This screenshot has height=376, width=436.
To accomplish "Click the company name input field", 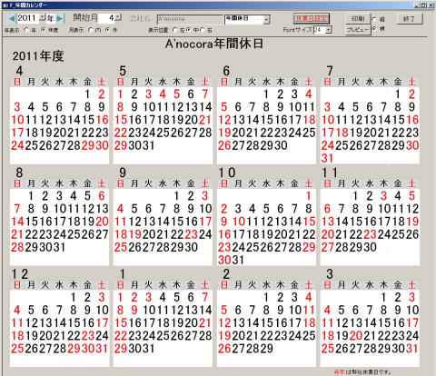I will (190, 19).
